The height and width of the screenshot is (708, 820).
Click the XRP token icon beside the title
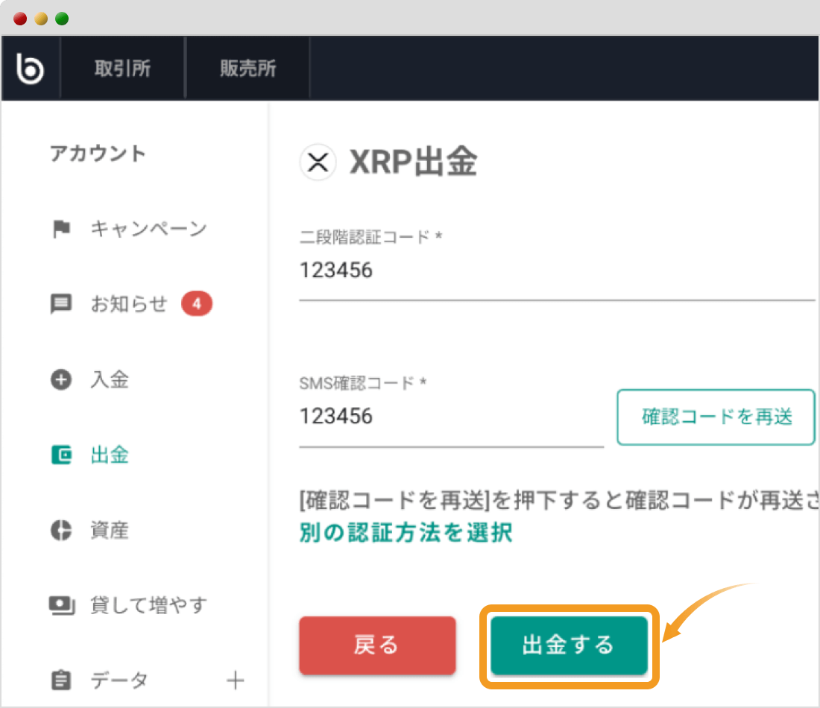pos(318,162)
